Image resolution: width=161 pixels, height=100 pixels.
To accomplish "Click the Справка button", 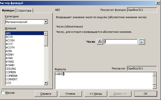I will point(46,94).
